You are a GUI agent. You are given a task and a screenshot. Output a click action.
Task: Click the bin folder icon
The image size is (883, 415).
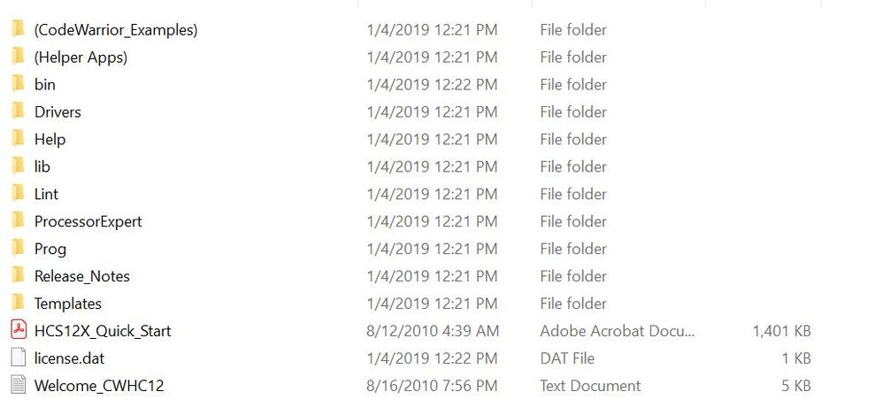[x=18, y=85]
